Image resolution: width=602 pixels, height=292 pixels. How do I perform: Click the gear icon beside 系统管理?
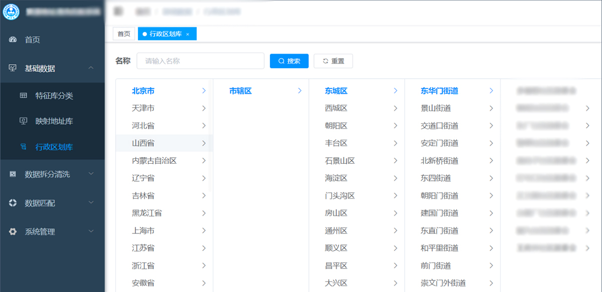coord(13,231)
